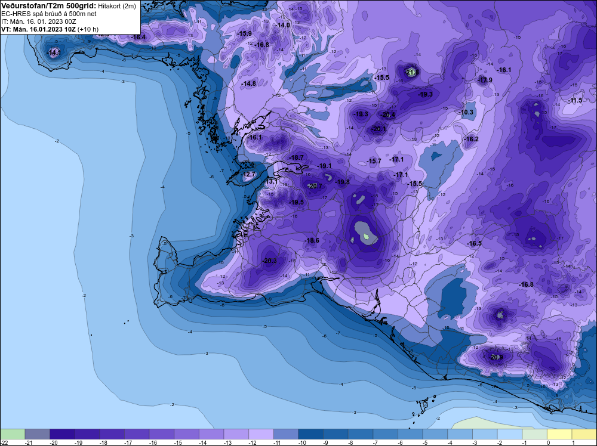Viewport: 597px width, 446px height.
Task: Click the title 'Veðurstofan/T2m 500grid:'
Action: 49,6
